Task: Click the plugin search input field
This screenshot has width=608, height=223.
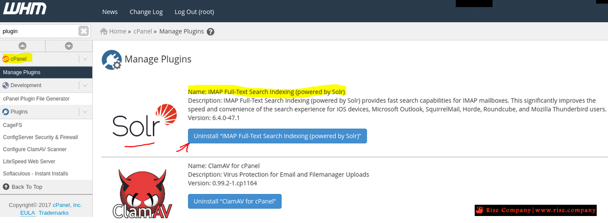Action: [39, 31]
